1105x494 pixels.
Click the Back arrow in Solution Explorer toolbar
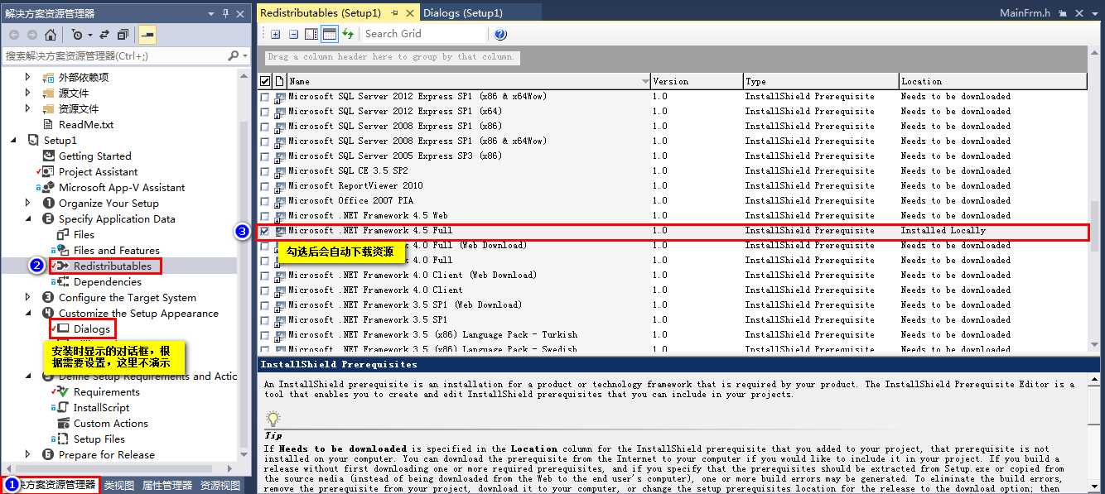(x=14, y=35)
